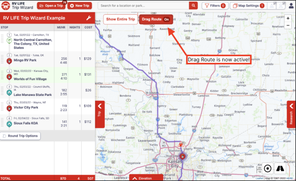Click the hazard triangle icon in top bar
The width and height of the screenshot is (296, 181).
coord(272,6)
